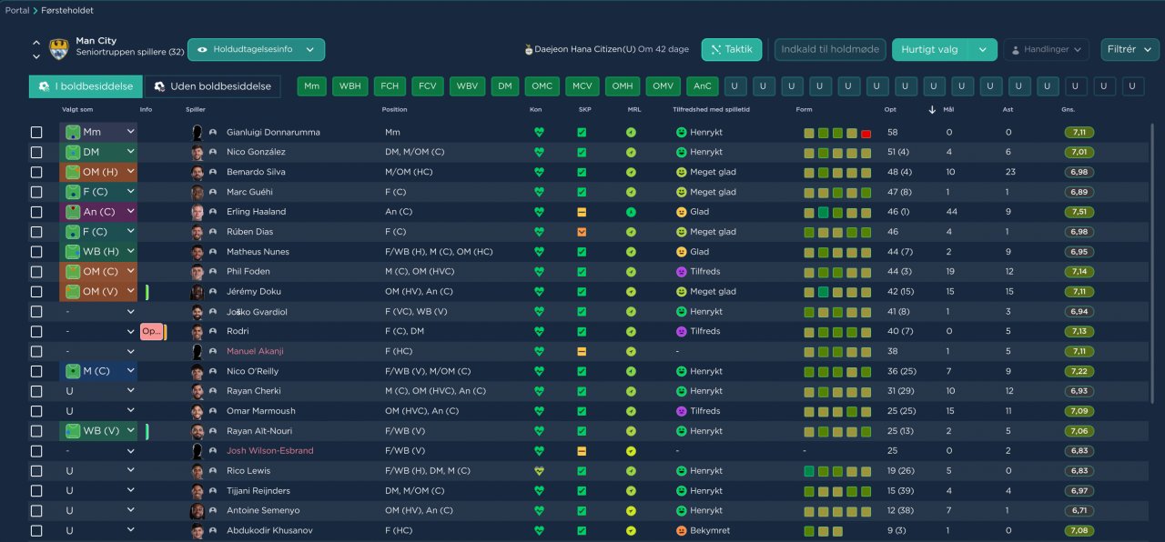Click Rodri's red Op... info tag

(x=151, y=332)
